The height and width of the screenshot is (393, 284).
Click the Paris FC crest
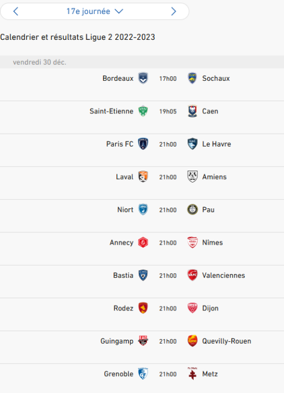[x=143, y=144]
